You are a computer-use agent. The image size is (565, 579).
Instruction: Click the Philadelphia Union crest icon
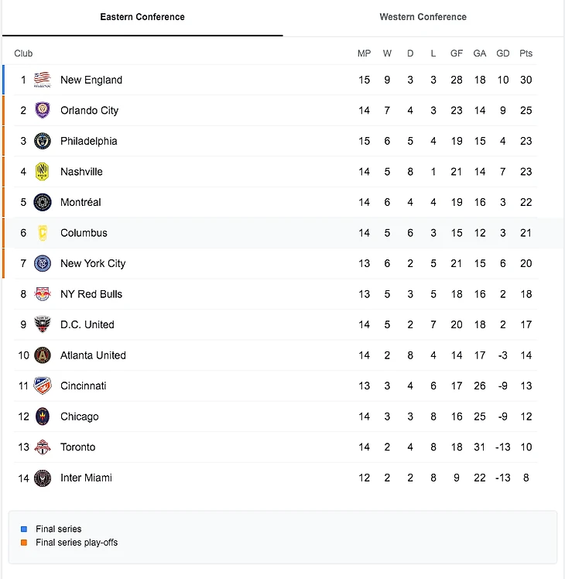coord(43,141)
